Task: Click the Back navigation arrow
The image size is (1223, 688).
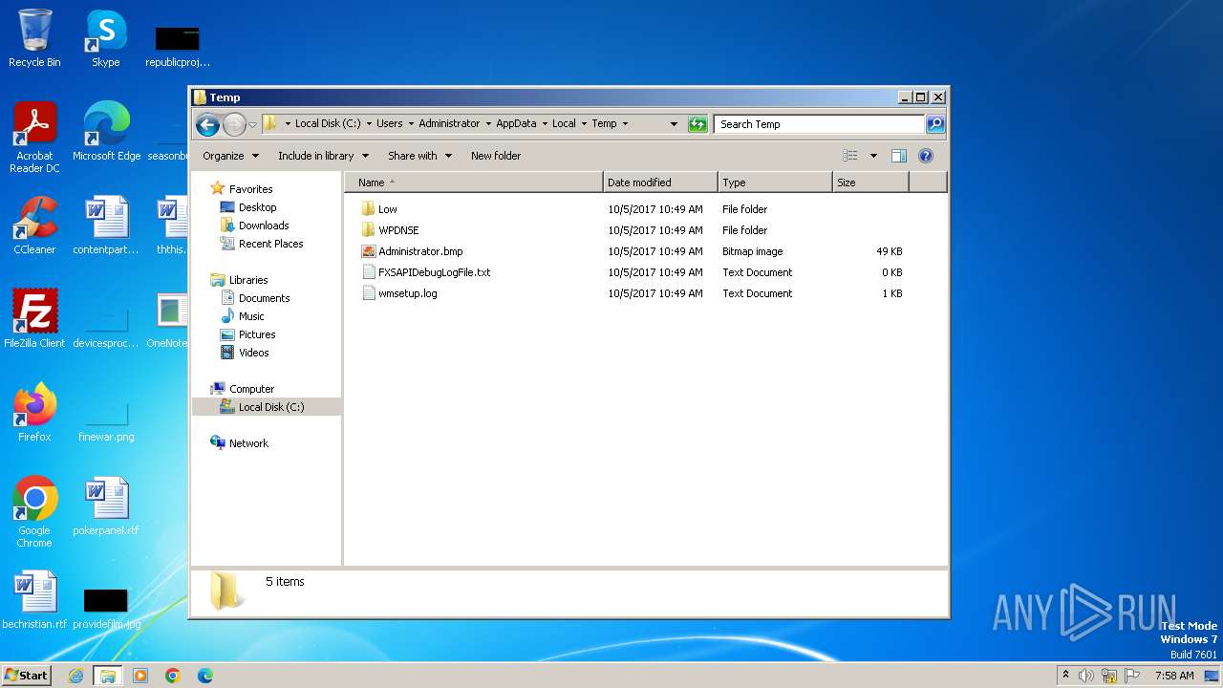Action: 207,124
